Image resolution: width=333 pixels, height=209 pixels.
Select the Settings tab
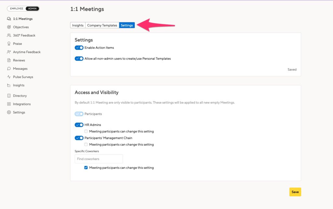[127, 25]
